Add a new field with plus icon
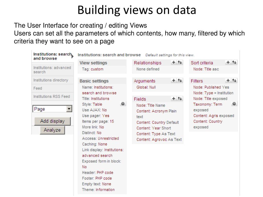Screen dimensions: 263x197 click(174, 98)
